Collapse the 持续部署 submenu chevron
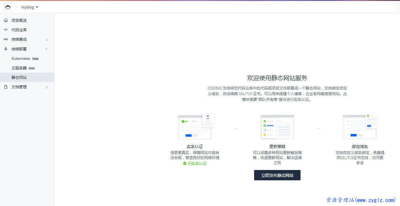 point(46,49)
